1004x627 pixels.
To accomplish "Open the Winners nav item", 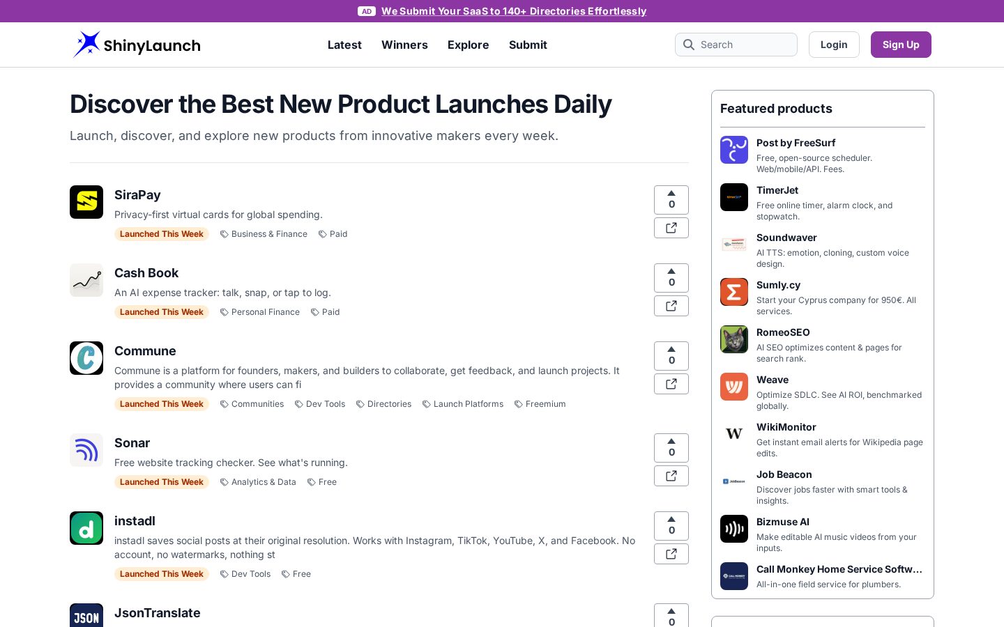I will tap(404, 45).
